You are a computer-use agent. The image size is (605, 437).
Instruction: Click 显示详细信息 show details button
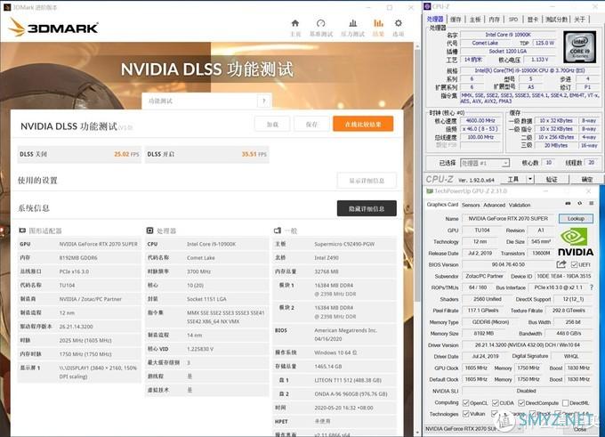[367, 181]
